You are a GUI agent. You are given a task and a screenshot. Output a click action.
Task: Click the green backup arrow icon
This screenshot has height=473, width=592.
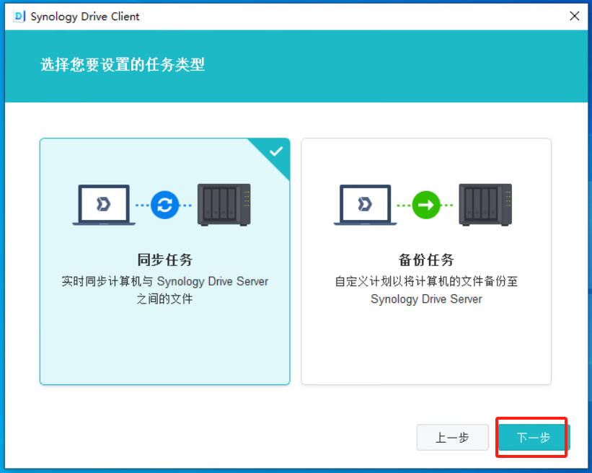[426, 205]
